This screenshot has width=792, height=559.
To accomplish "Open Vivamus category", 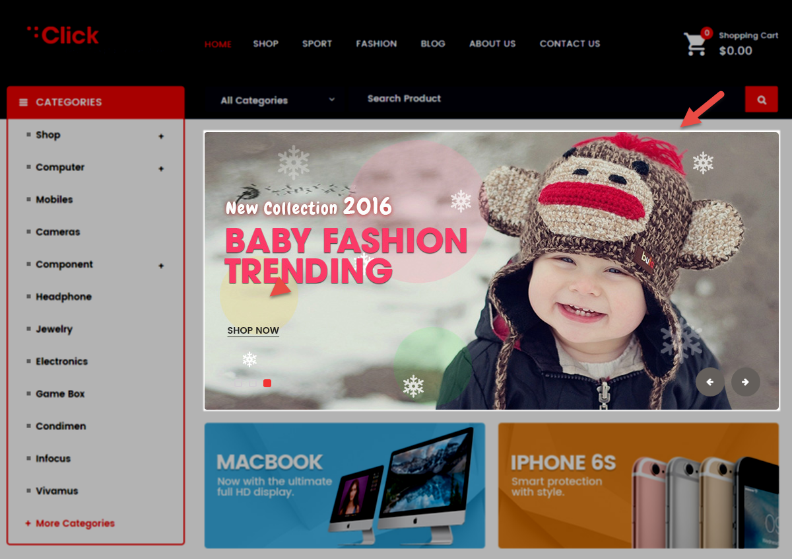I will 57,491.
